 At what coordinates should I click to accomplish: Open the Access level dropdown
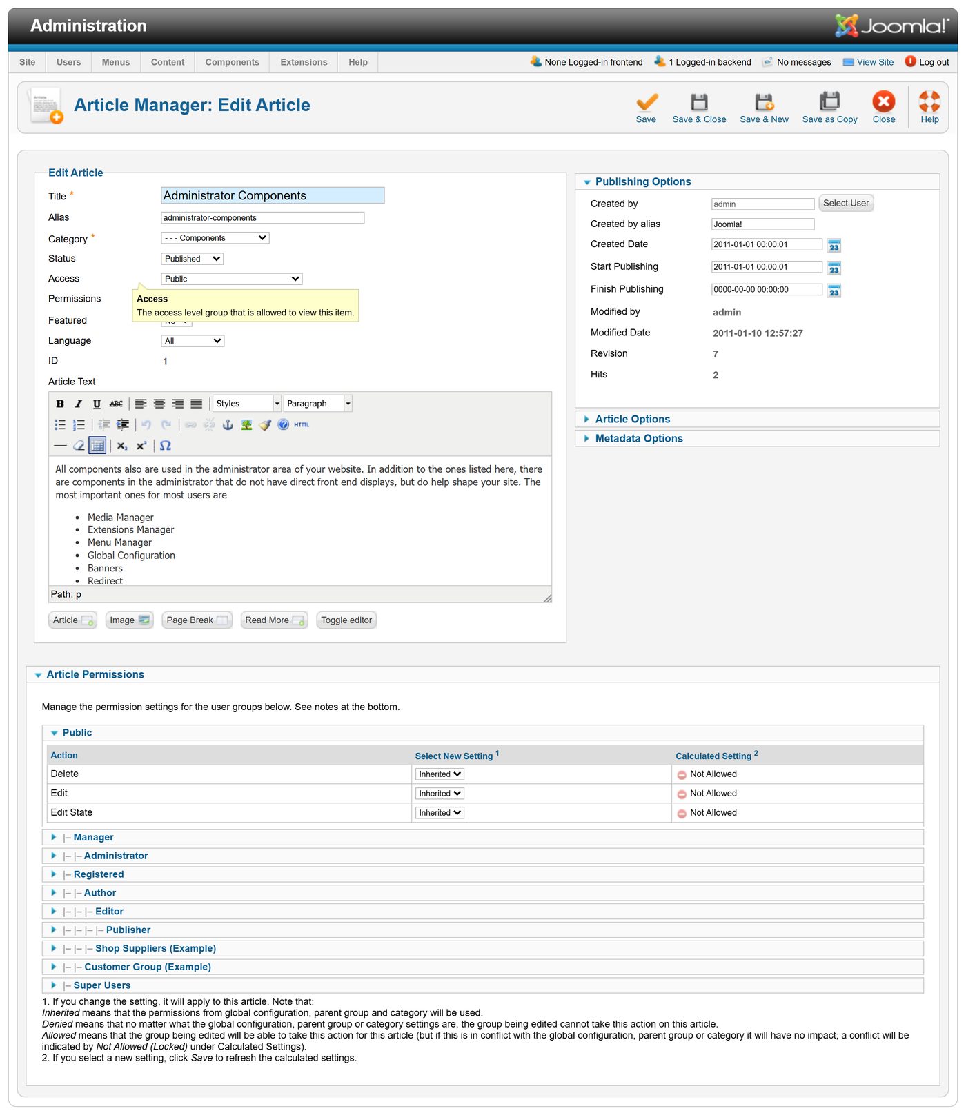point(231,279)
